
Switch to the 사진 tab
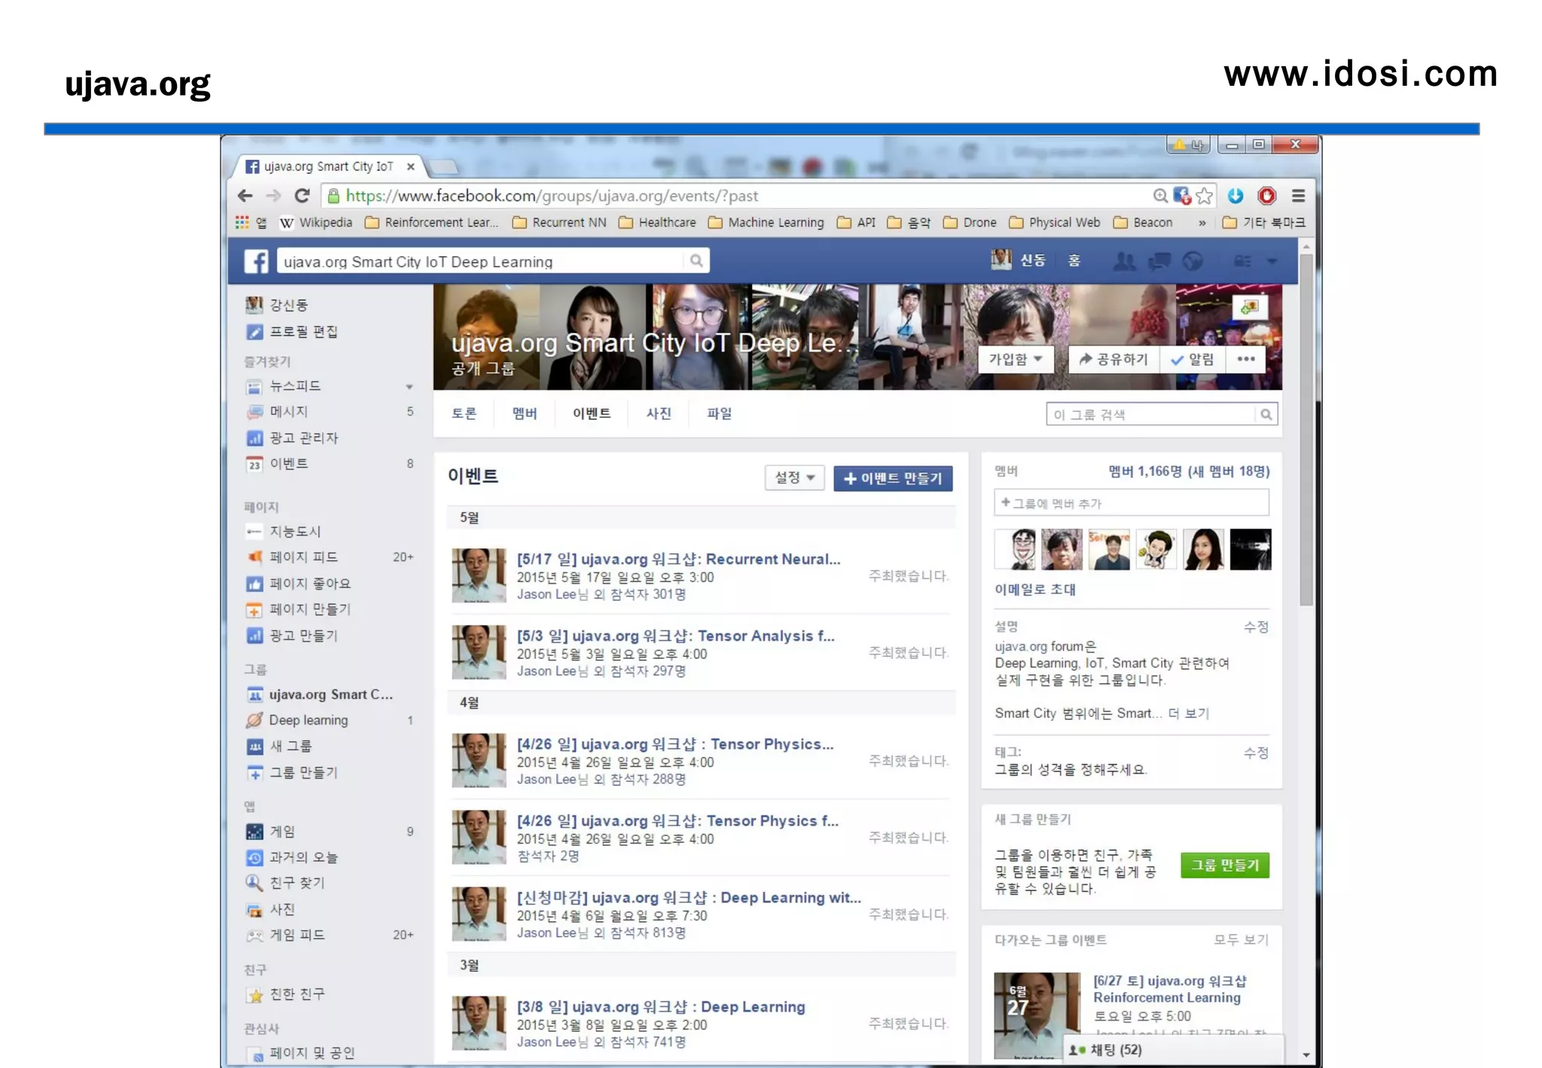658,413
